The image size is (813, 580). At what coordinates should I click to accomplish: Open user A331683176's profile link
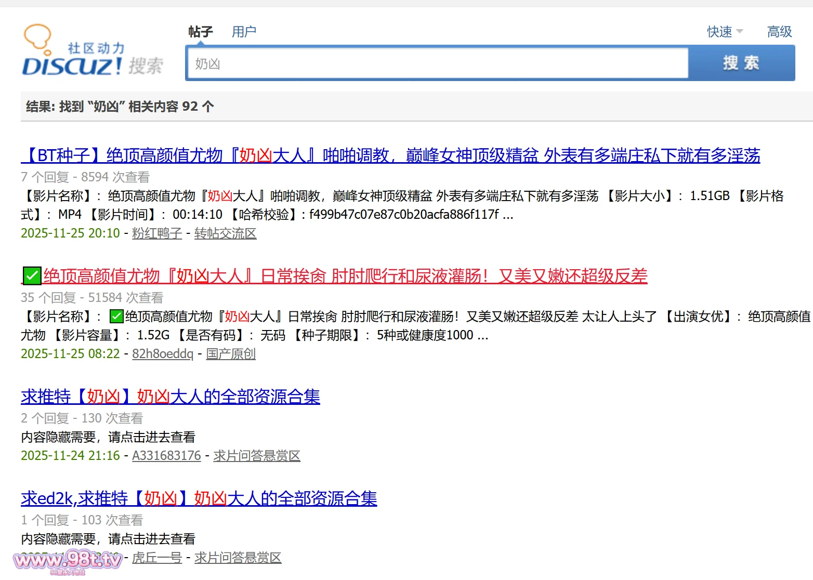tap(166, 456)
